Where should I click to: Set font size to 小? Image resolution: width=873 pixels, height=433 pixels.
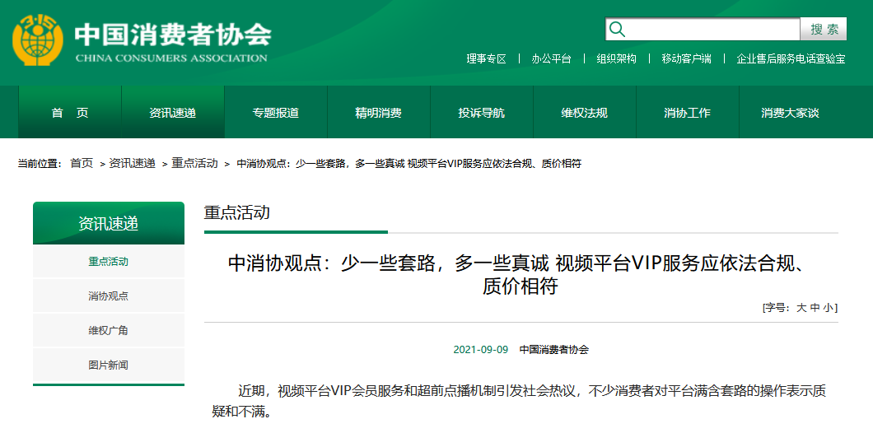(829, 308)
